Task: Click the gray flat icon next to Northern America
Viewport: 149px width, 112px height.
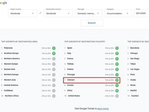Action: [54, 59]
